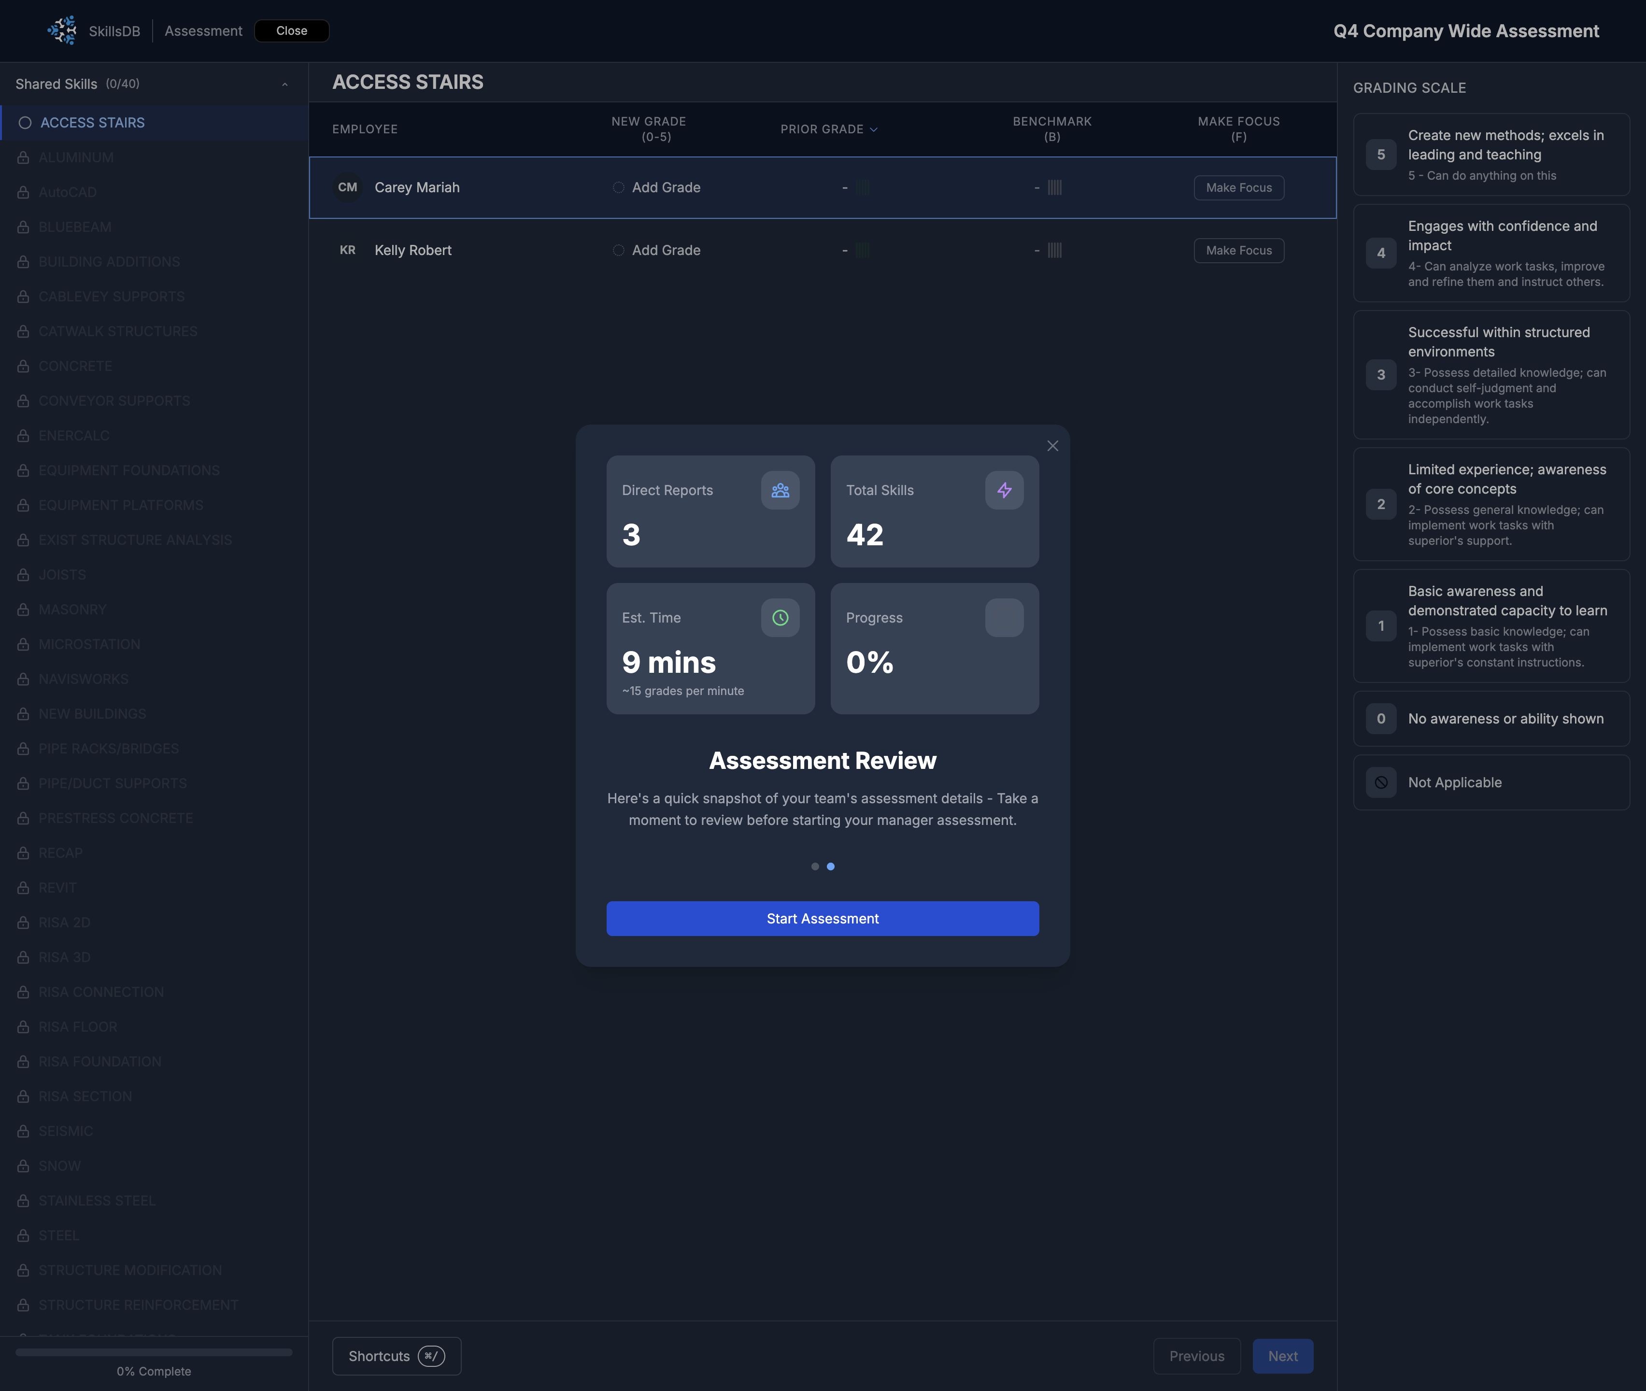Click the lock icon beside ALUMINUM

tap(24, 158)
